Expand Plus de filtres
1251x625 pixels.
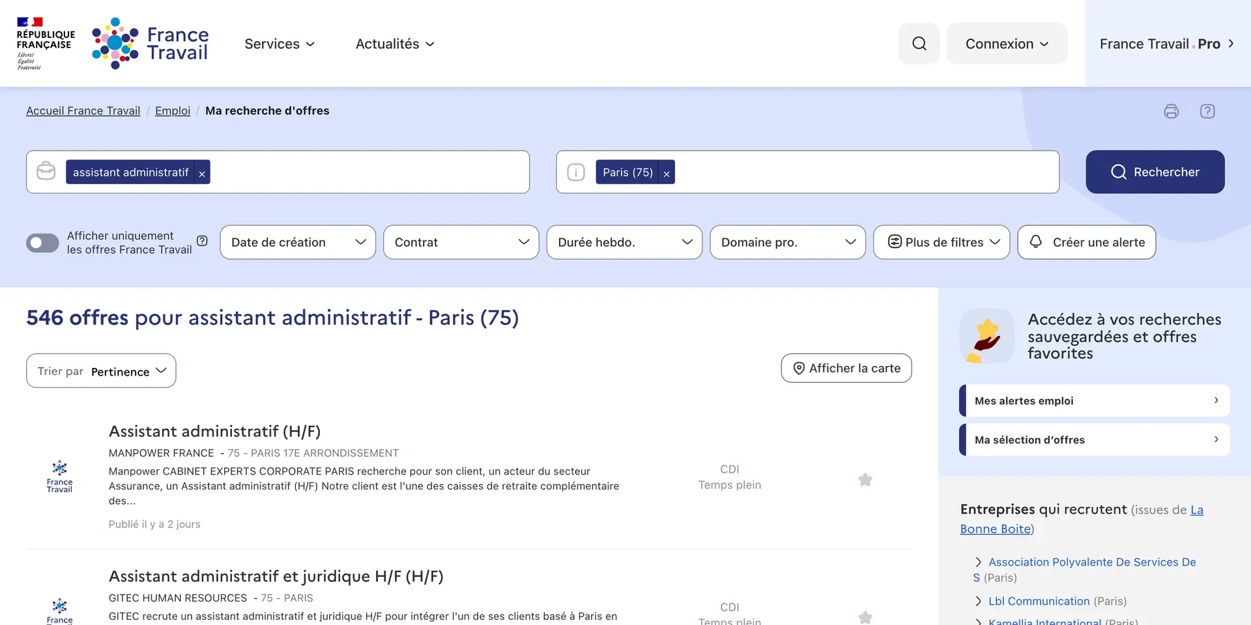tap(942, 242)
